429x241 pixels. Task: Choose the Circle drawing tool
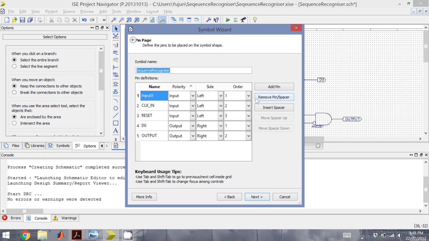coord(116,108)
